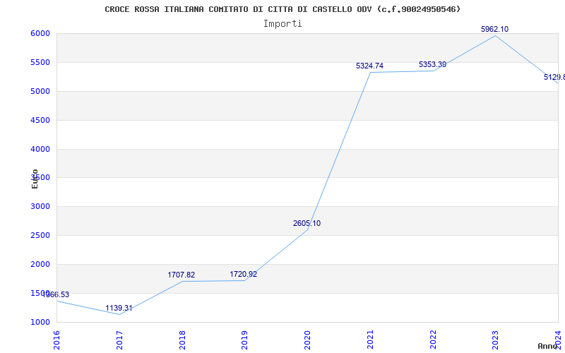
Task: Click the y-axis value 2000
Action: (40, 264)
